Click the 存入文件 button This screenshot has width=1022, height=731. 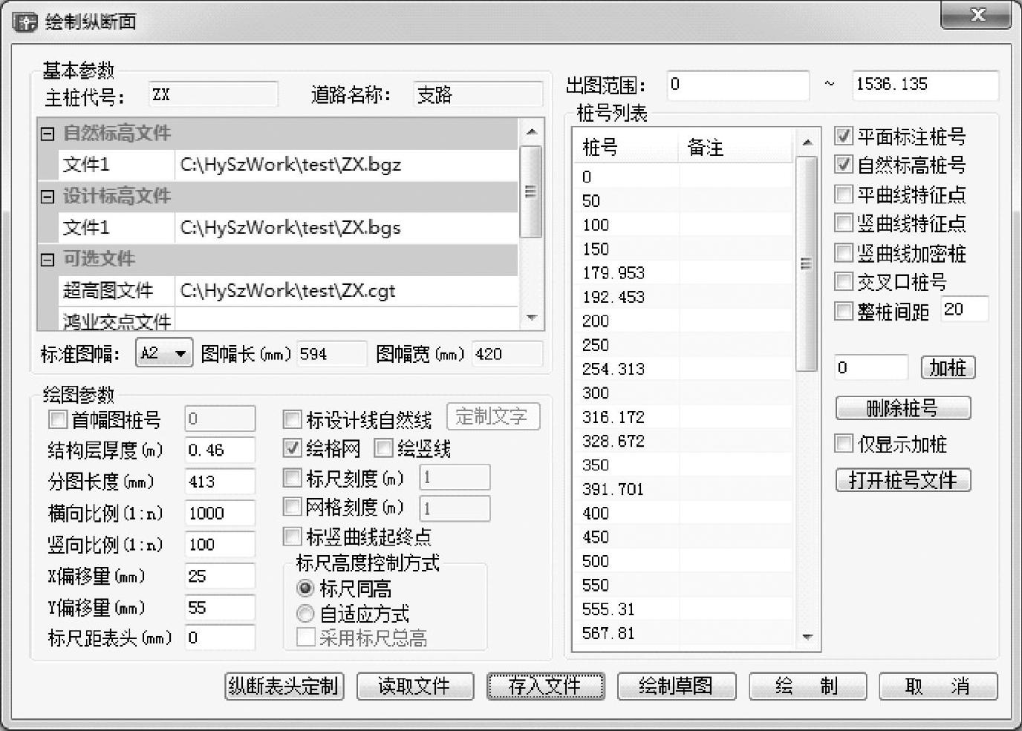click(545, 686)
